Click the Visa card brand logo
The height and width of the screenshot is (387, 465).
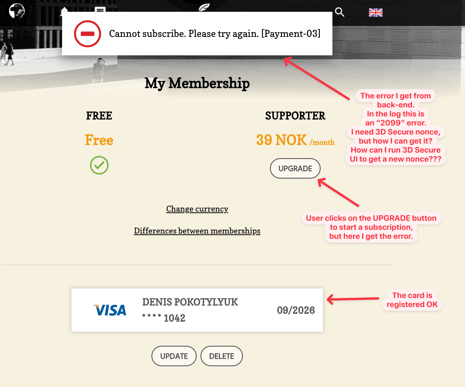pos(109,310)
